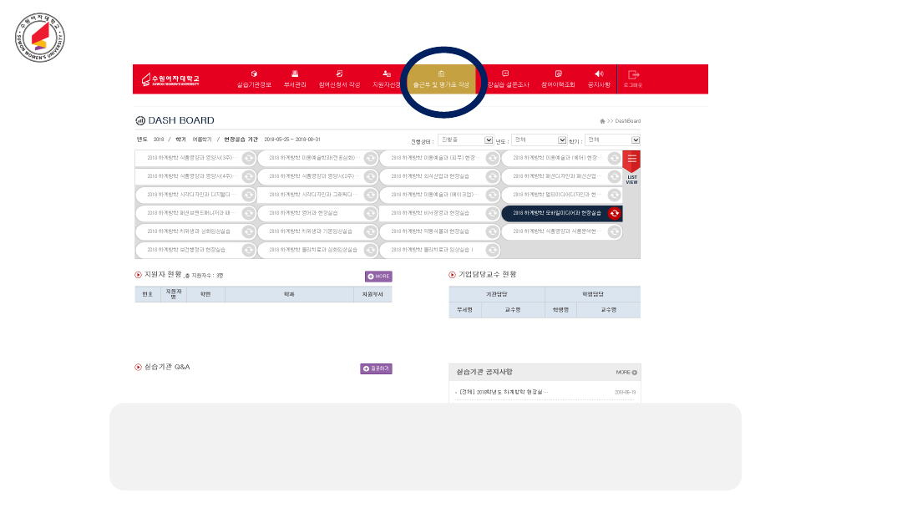Image resolution: width=902 pixels, height=508 pixels.
Task: Open notice 2018학년도 하계방학 현장실
Action: click(x=504, y=393)
